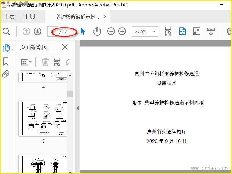
Task: Click the document title 贵州省公路桥梁养护检修通道
Action: pyautogui.click(x=166, y=74)
